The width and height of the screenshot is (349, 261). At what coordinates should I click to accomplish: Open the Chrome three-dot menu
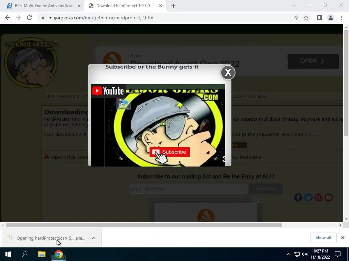(342, 18)
